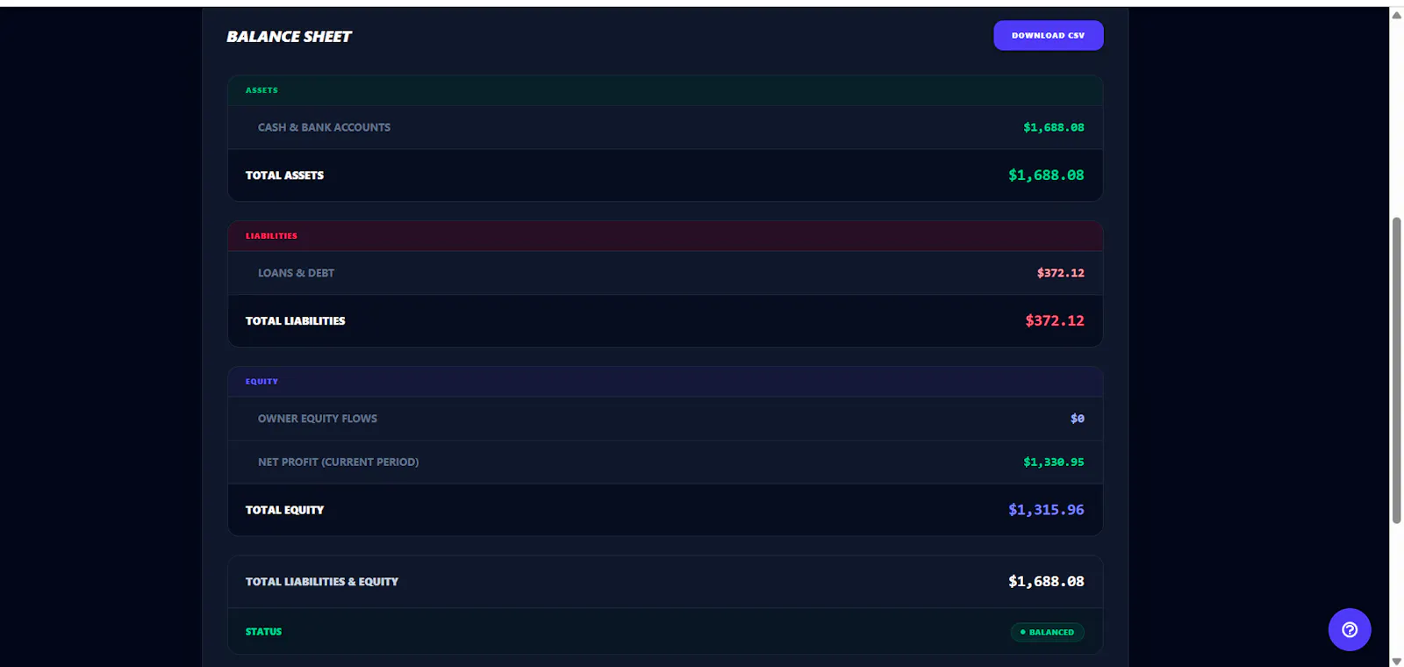Viewport: 1404px width, 667px height.
Task: Select Net Profit (Current Period) label
Action: pyautogui.click(x=338, y=462)
